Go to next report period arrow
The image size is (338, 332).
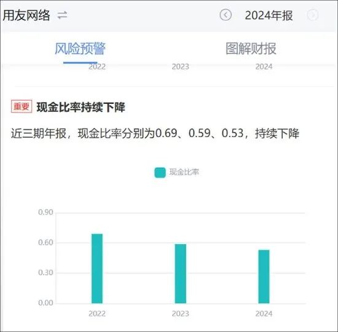point(312,15)
